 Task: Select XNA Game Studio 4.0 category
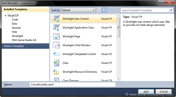tap(24, 40)
